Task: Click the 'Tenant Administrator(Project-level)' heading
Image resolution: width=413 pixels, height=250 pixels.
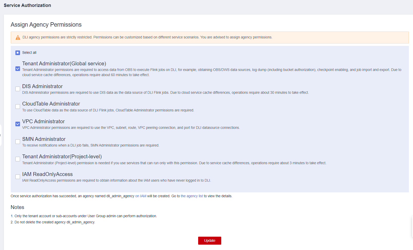Action: click(x=62, y=157)
